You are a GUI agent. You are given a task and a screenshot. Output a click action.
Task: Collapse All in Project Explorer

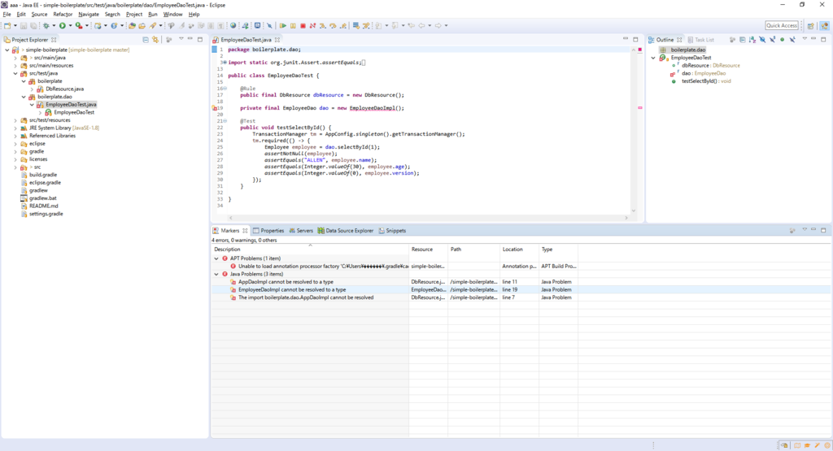tap(146, 39)
